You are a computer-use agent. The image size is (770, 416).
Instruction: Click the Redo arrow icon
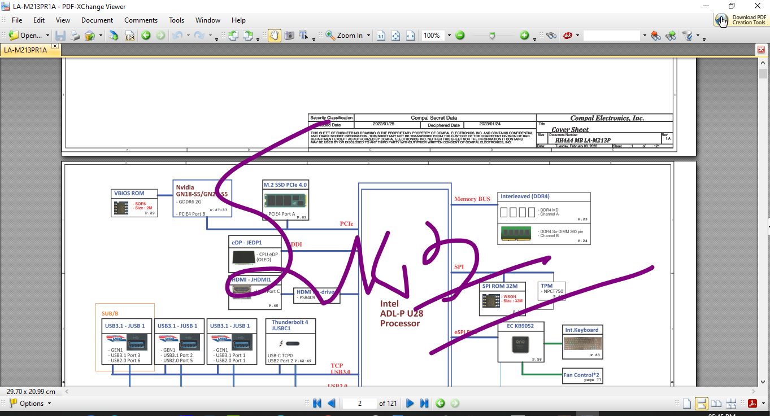pos(199,36)
